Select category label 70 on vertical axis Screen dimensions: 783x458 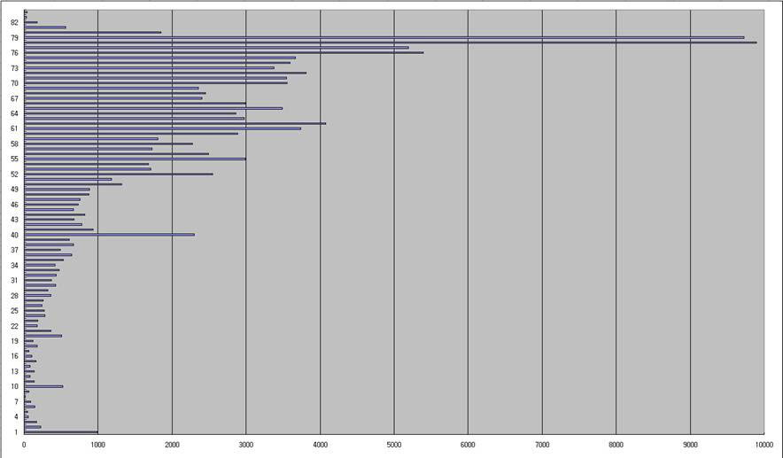tap(15, 83)
